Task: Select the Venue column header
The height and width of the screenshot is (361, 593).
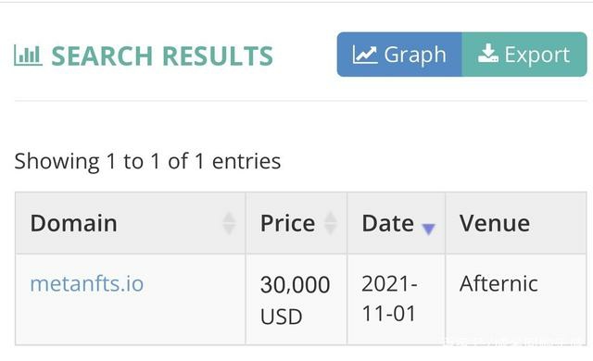Action: 495,223
